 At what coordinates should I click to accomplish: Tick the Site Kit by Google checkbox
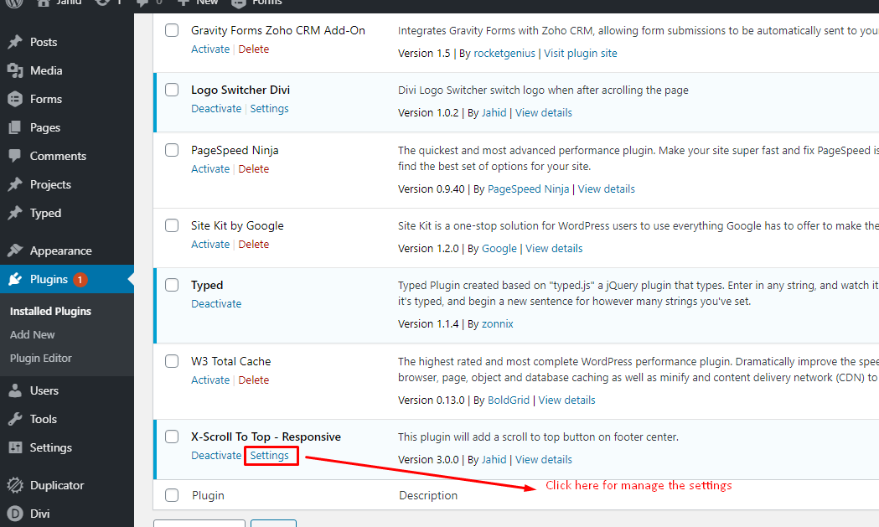coord(172,225)
